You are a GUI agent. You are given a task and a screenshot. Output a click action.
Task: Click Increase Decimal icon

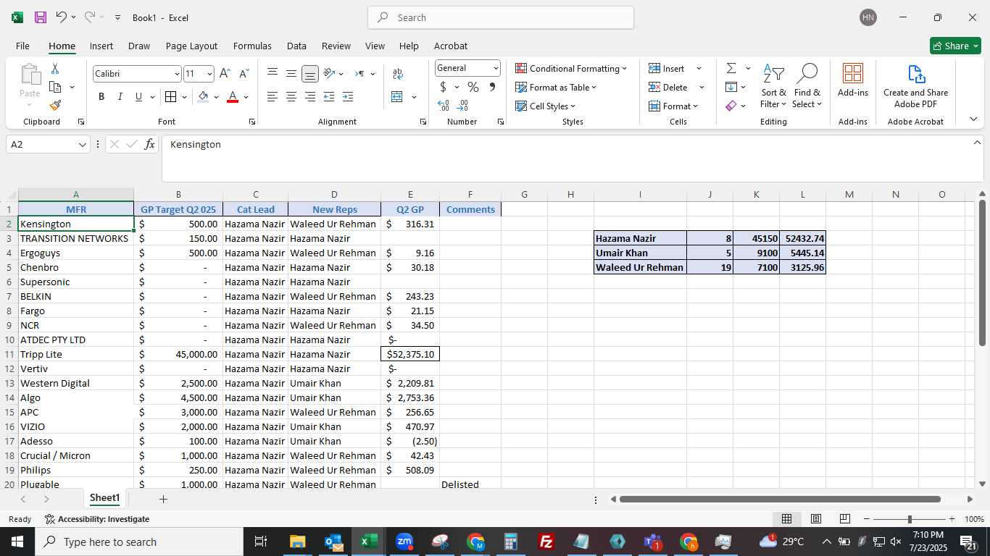(x=444, y=106)
